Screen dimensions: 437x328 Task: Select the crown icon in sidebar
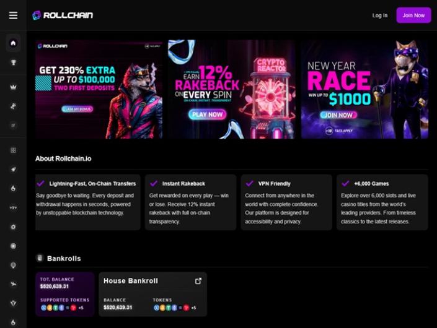click(13, 87)
